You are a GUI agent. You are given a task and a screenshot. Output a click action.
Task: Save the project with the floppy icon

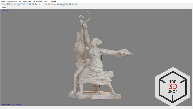tap(8, 4)
